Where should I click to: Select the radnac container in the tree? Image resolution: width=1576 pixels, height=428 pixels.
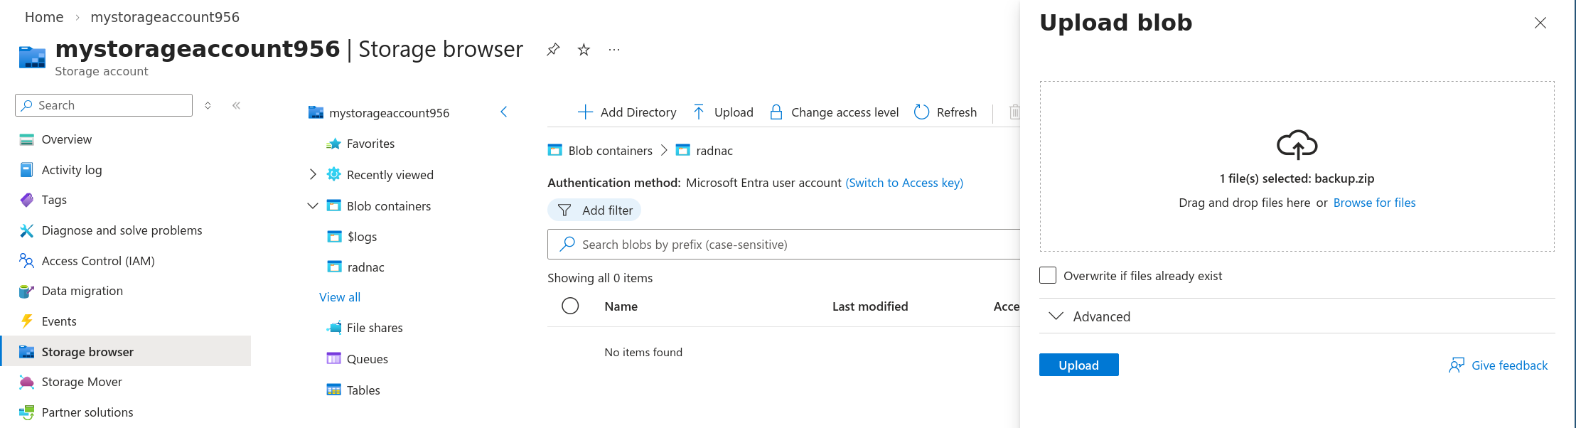click(x=365, y=267)
